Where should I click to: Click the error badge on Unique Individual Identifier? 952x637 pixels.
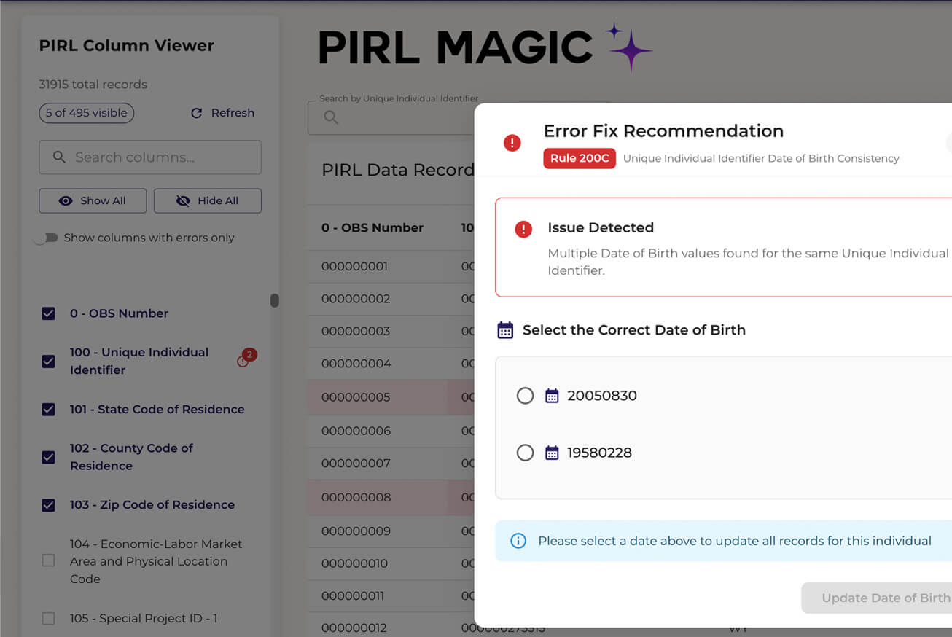click(x=247, y=358)
